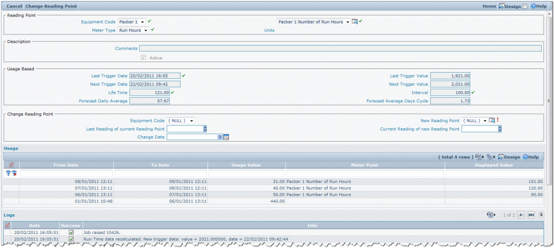Go to next page of Logs
This screenshot has width=554, height=250.
pyautogui.click(x=521, y=215)
